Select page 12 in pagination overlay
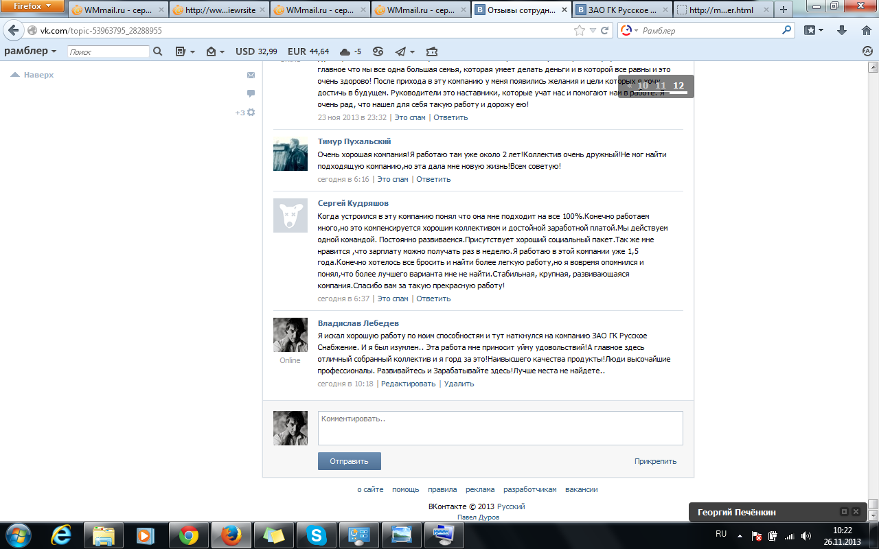This screenshot has width=879, height=549. tap(678, 86)
